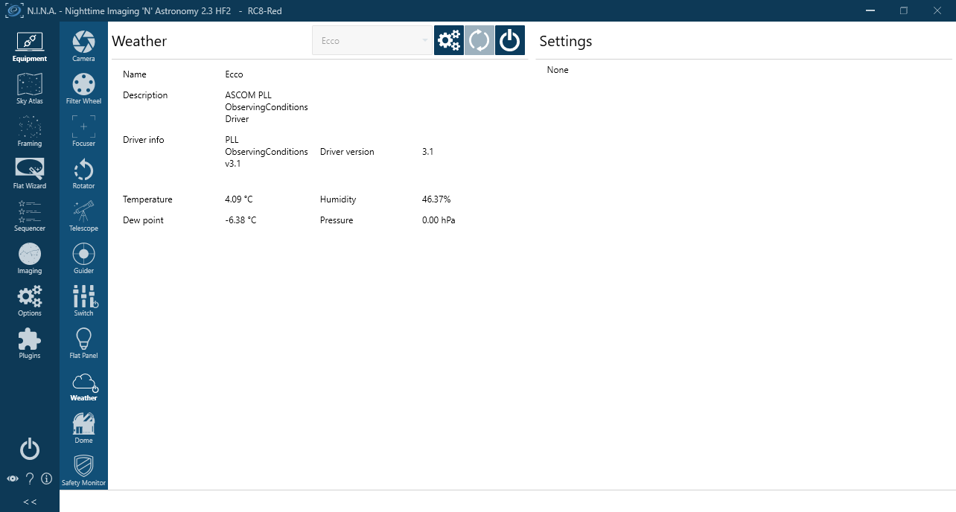The image size is (956, 512).
Task: Click the Name value Ecco
Action: (234, 74)
